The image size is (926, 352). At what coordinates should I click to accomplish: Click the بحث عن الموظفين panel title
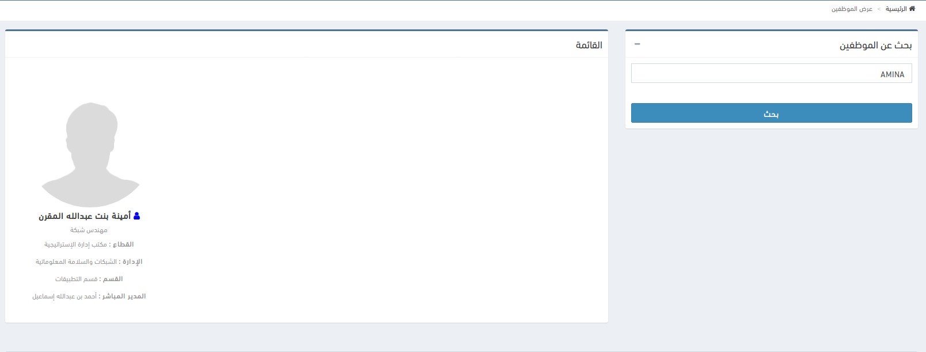coord(875,45)
